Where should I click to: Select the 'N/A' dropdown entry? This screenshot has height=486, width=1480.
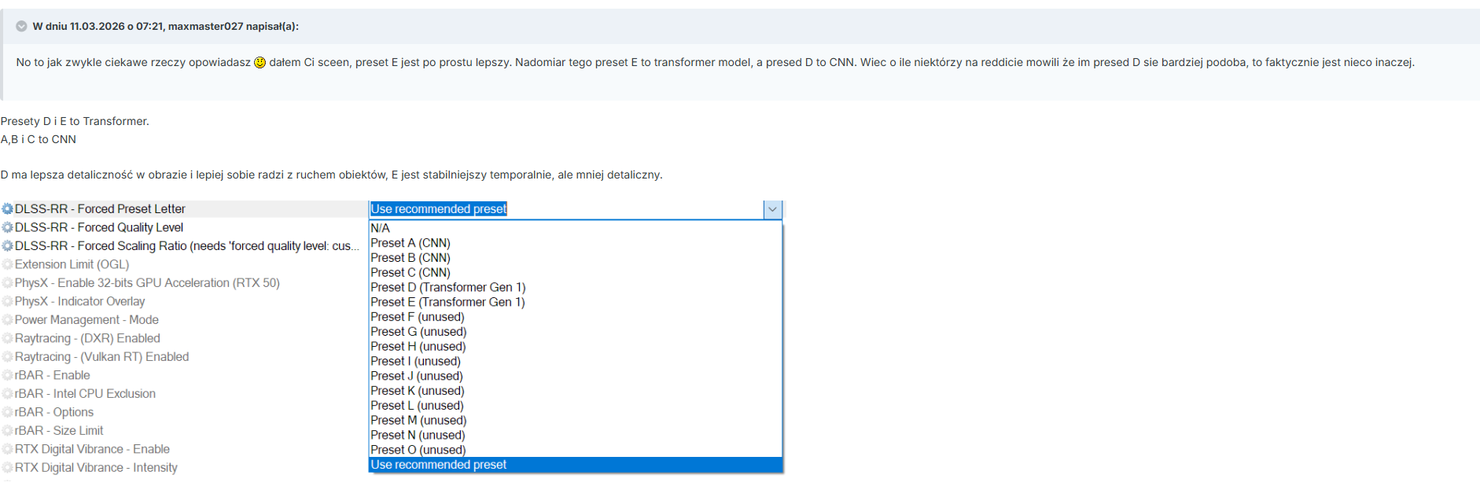(x=380, y=228)
